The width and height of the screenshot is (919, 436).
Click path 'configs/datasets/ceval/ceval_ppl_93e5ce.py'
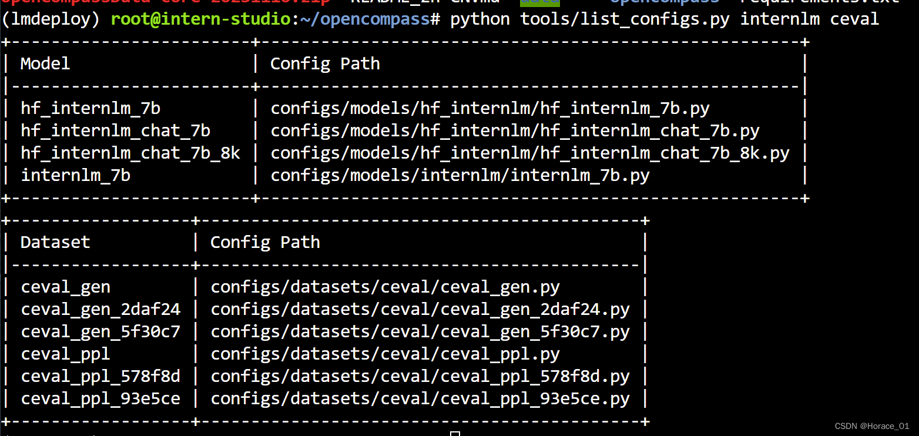coord(420,399)
